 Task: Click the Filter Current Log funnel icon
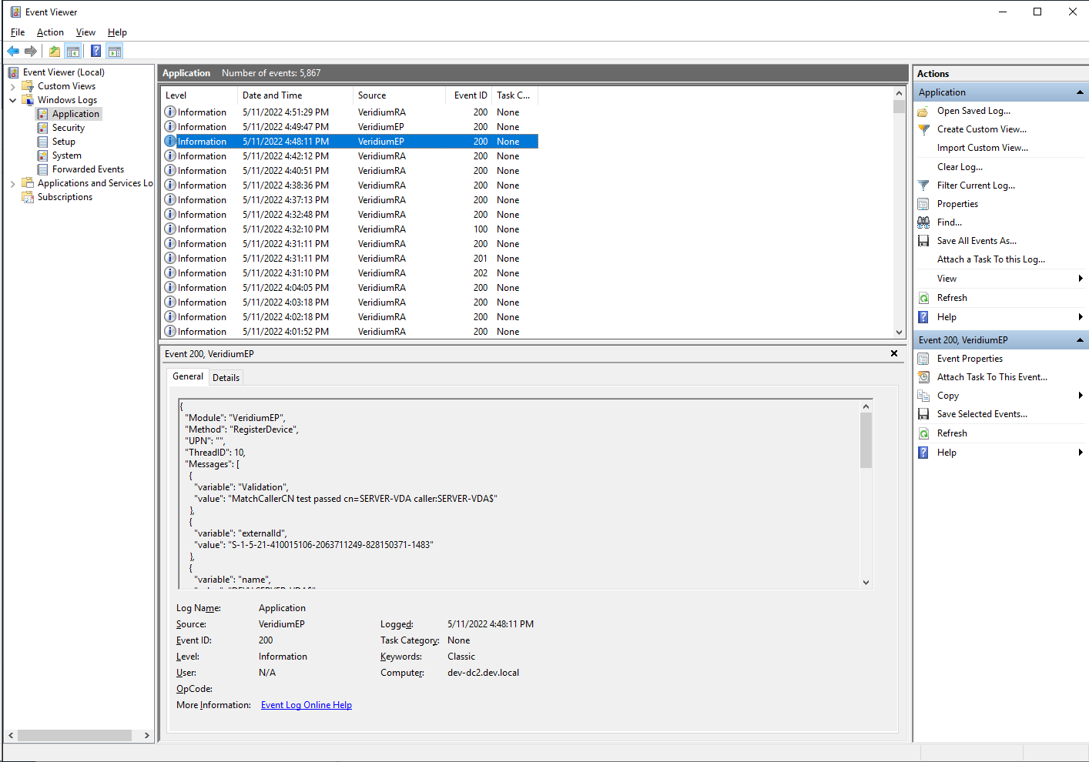pyautogui.click(x=923, y=185)
